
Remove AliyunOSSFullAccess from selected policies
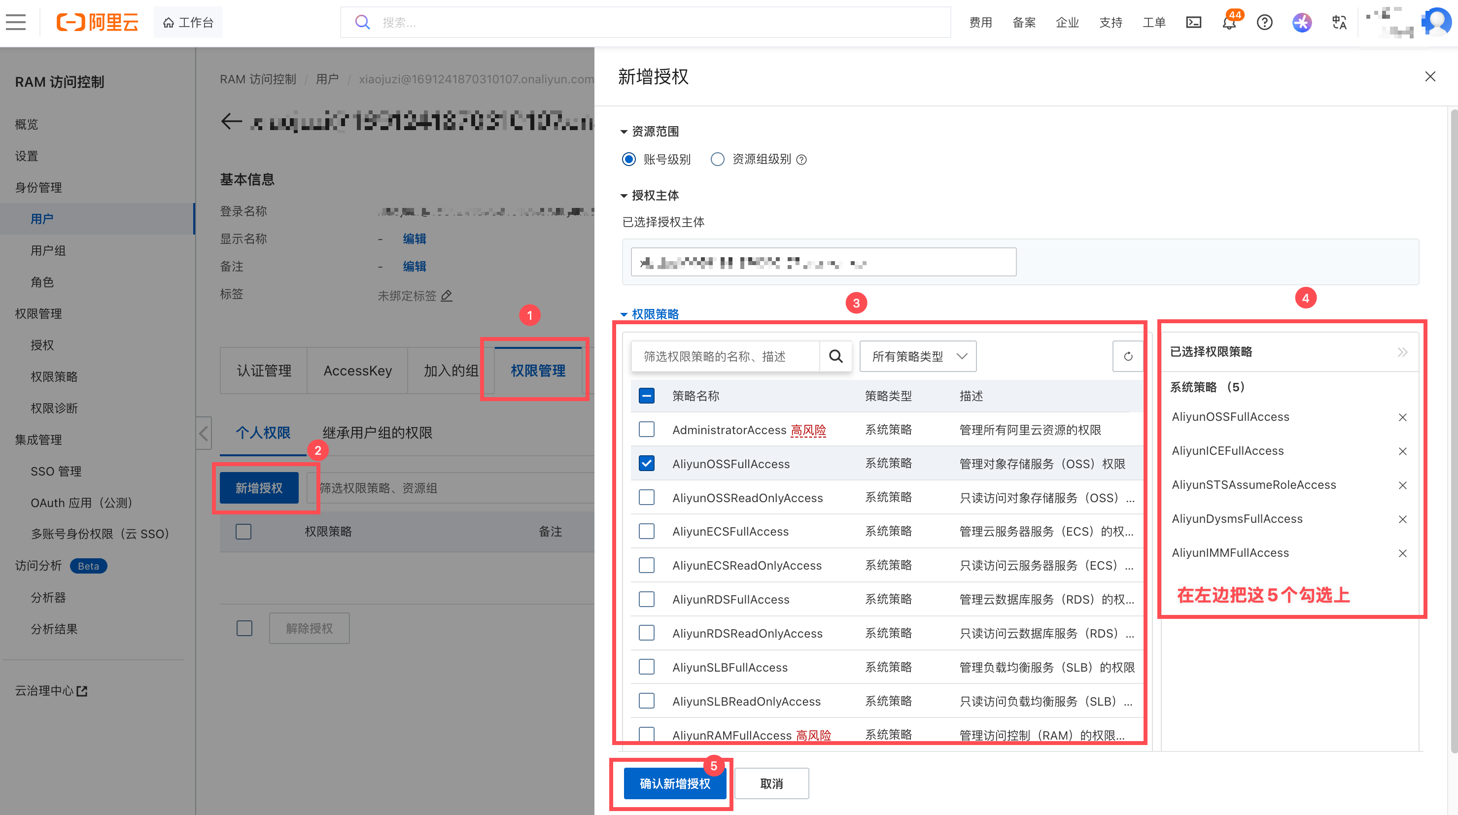[x=1402, y=417]
